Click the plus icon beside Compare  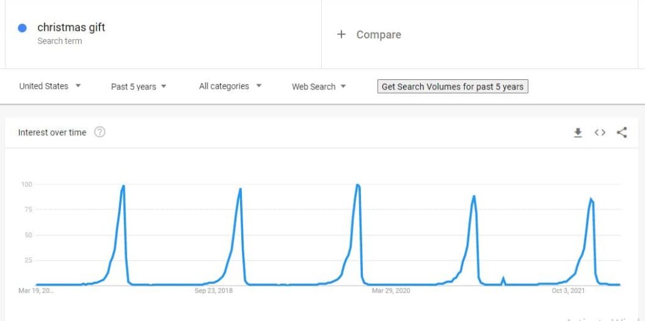click(x=341, y=35)
